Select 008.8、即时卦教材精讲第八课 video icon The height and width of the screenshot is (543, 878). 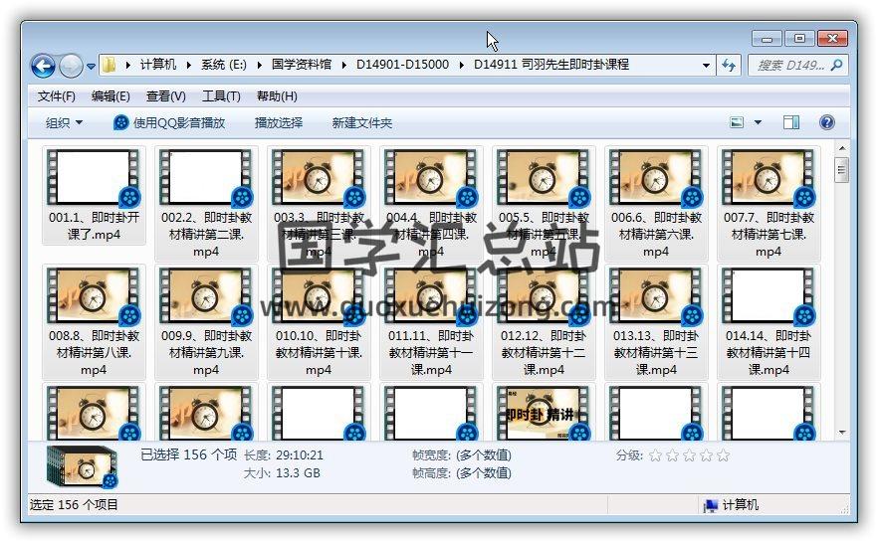[94, 296]
